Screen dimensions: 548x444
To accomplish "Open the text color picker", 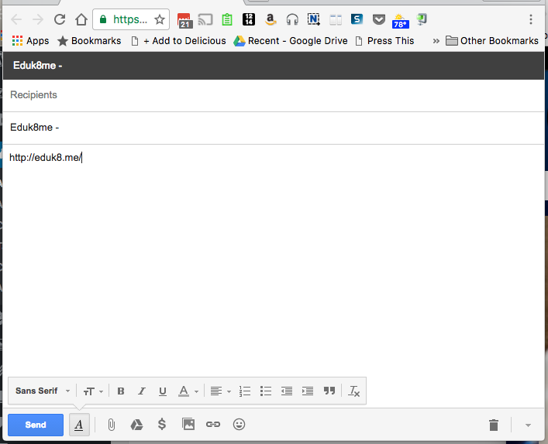I will (188, 391).
